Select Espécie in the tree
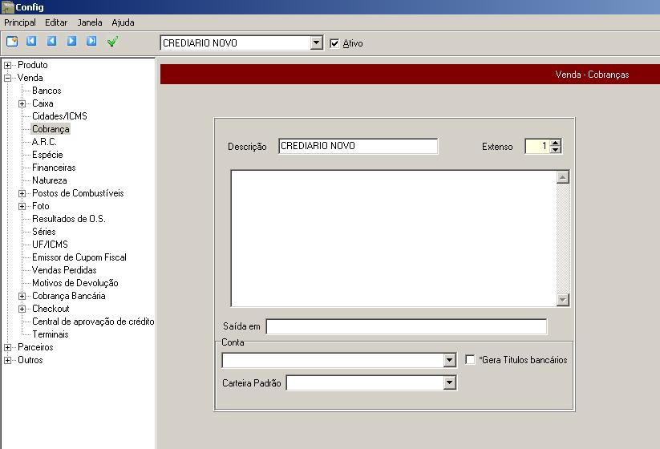 pyautogui.click(x=47, y=155)
